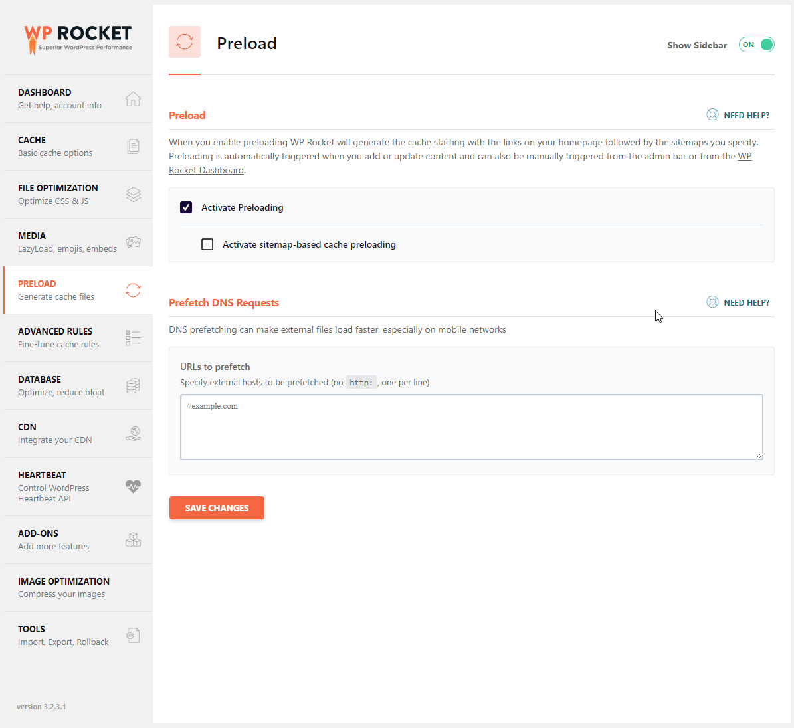Click the textarea resize handle corner
The height and width of the screenshot is (728, 794).
coord(759,456)
